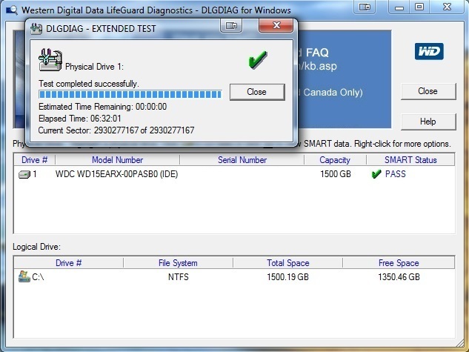
Task: Click the Elapsed Time 06:32:01 text
Action: click(x=80, y=119)
